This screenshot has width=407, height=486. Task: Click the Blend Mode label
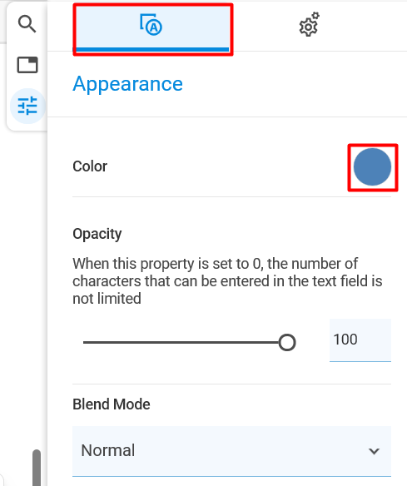(x=112, y=404)
